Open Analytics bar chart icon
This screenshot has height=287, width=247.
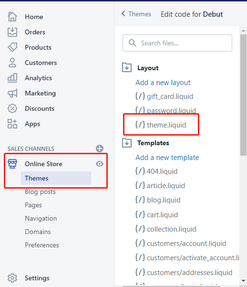point(12,78)
